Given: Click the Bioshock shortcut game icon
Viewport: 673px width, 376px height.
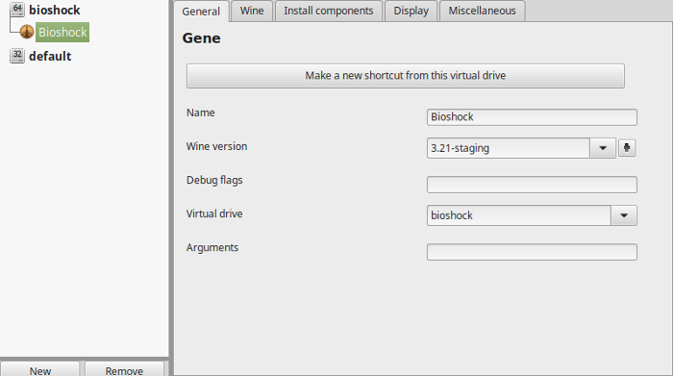Looking at the screenshot, I should [x=27, y=32].
